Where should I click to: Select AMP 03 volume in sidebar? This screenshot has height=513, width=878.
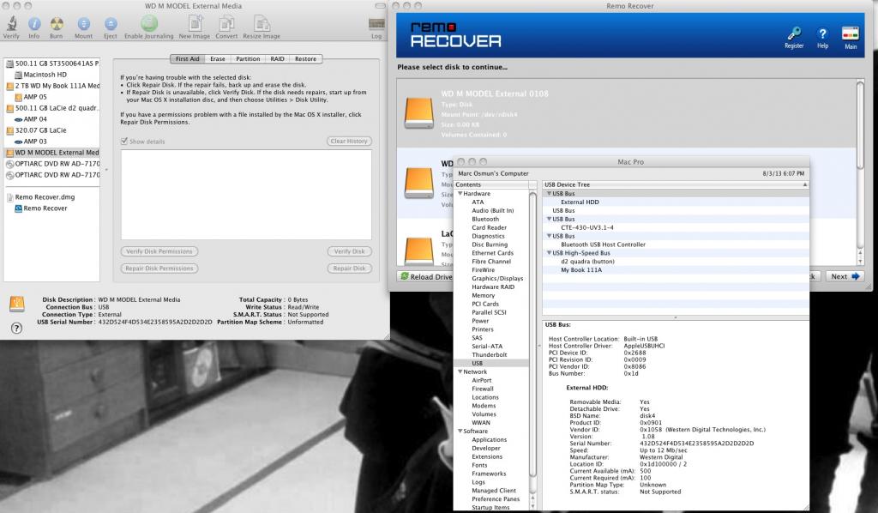click(34, 142)
